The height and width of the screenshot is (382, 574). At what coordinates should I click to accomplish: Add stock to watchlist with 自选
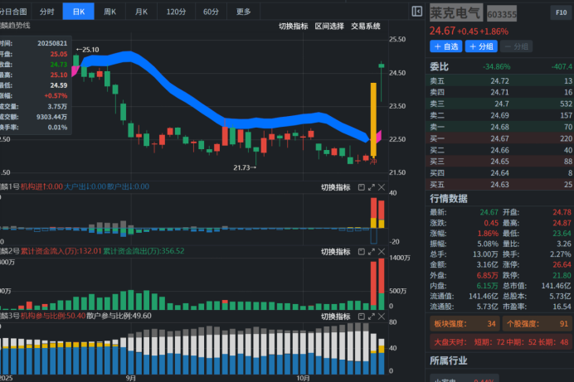[445, 46]
